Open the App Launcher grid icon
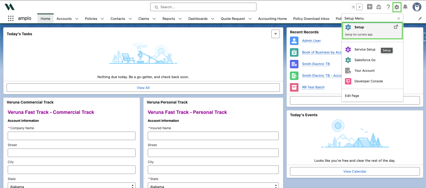Image resolution: width=426 pixels, height=188 pixels. coord(11,18)
